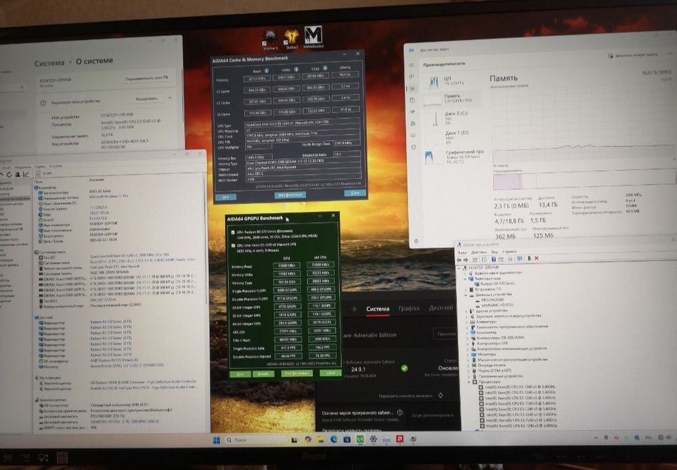This screenshot has width=677, height=470.
Task: Open Task Manager settings gear icon
Action: pyautogui.click(x=416, y=241)
